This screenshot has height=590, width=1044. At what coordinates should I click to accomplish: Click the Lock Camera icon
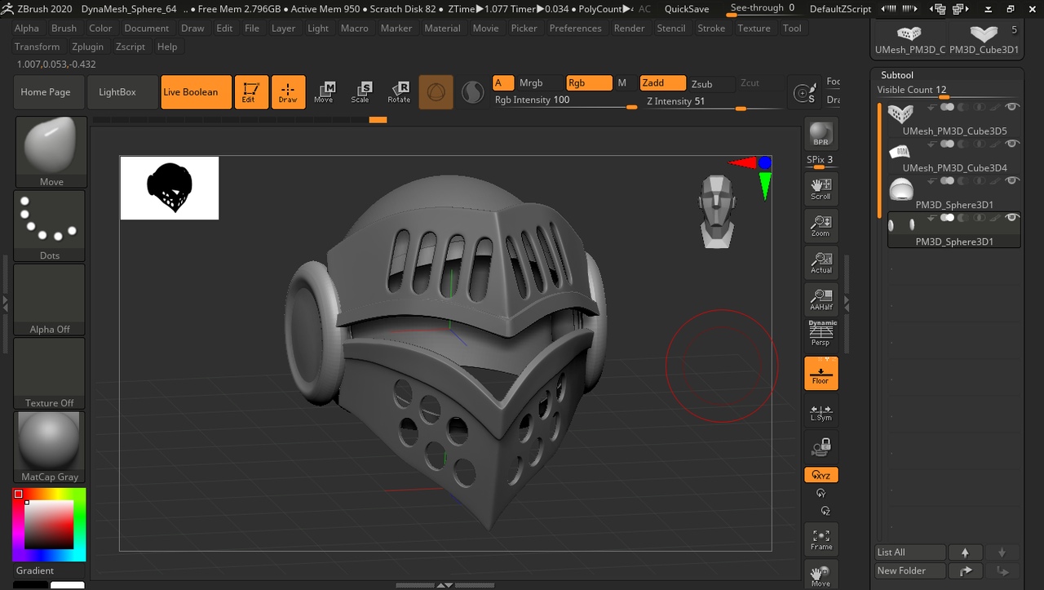tap(821, 446)
